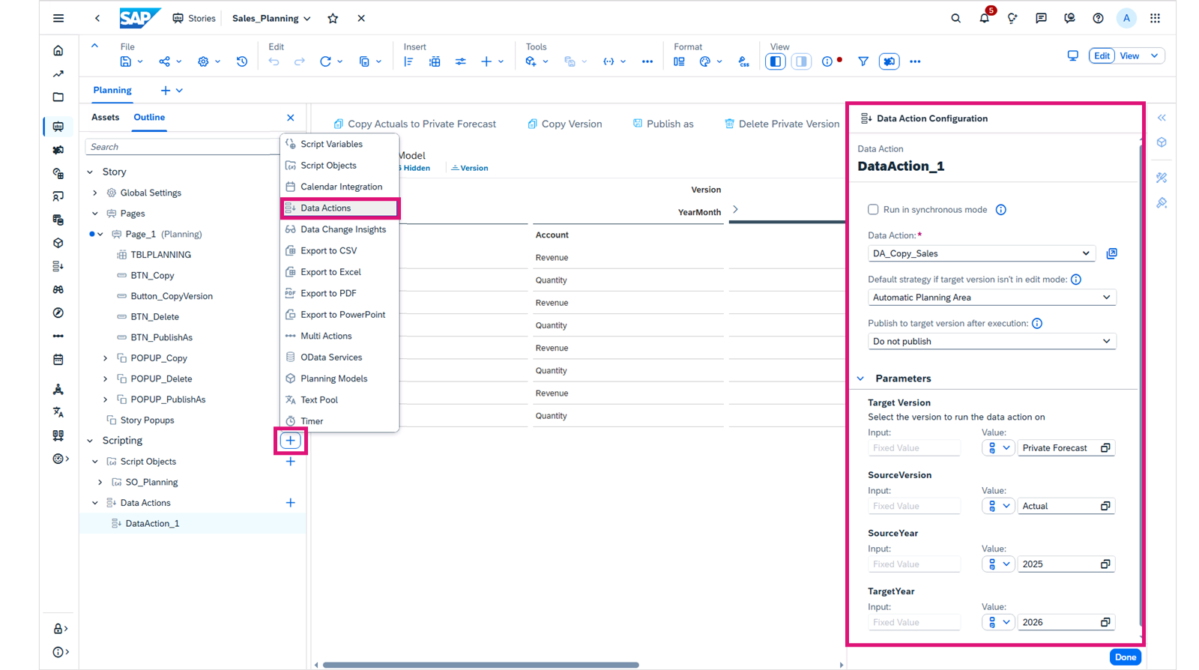Switch to View mode toggle

(1129, 55)
